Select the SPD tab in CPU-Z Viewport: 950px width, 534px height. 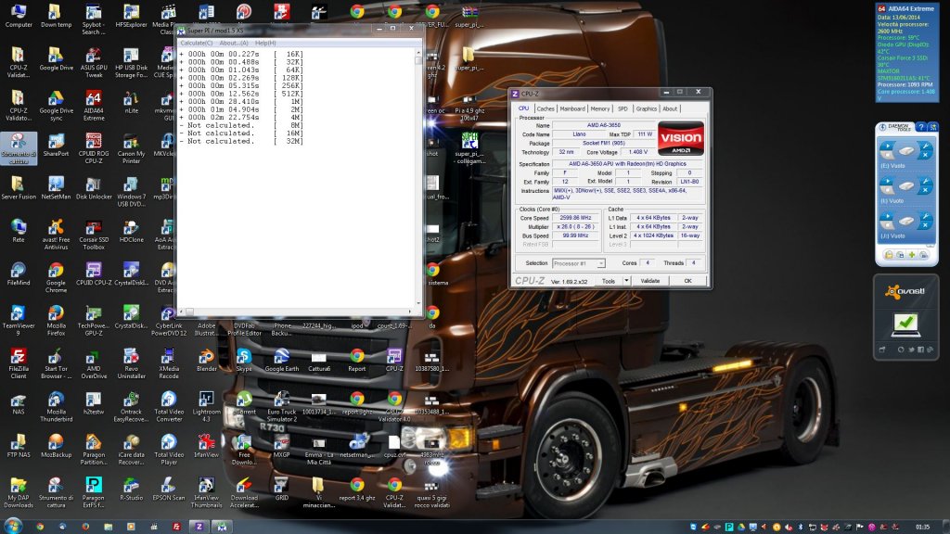623,109
